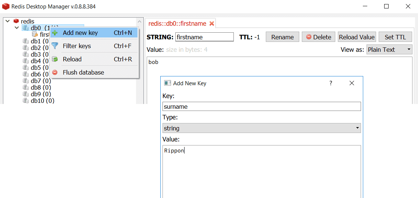Open the View as Plain Text dropdown
The width and height of the screenshot is (418, 198).
(x=389, y=50)
